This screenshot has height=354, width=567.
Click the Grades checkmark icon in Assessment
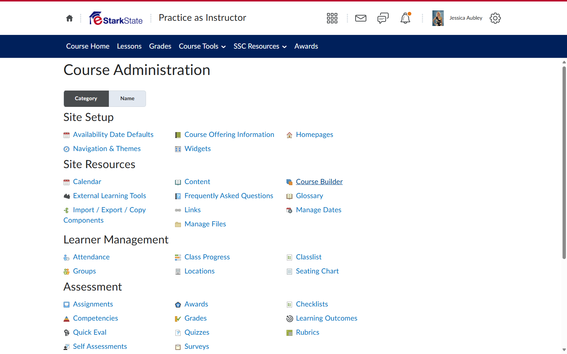pyautogui.click(x=178, y=319)
